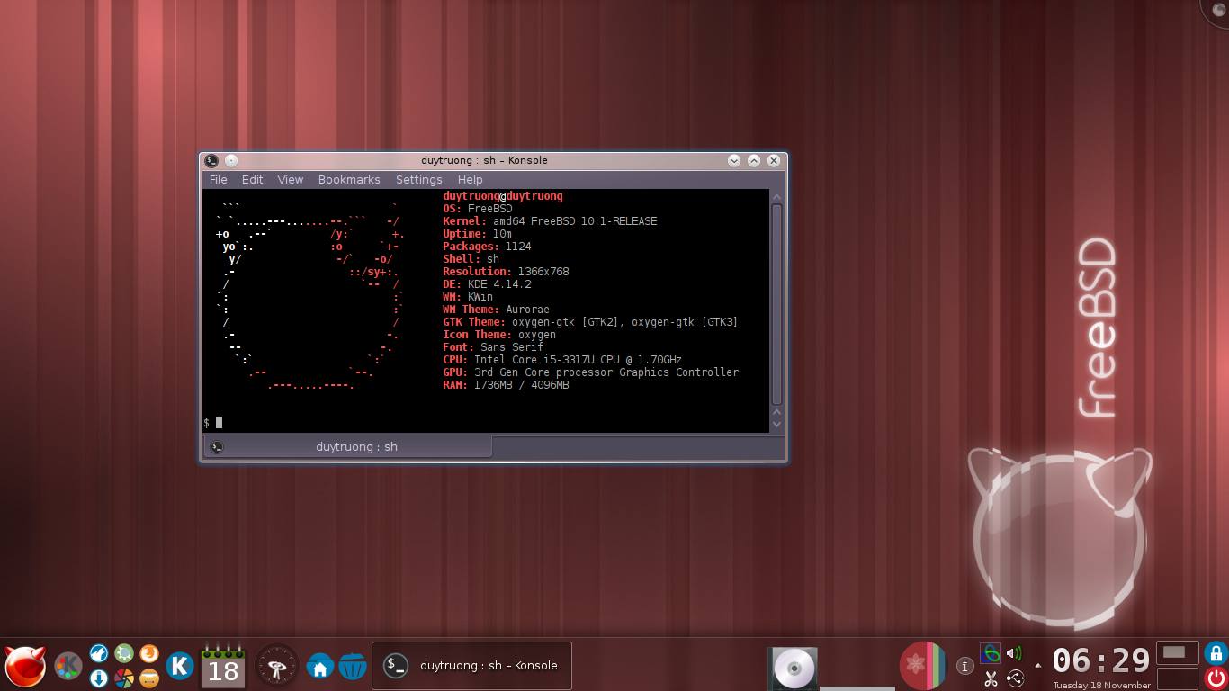Select the 'duytruong : sh' terminal tab
The image size is (1229, 691).
pos(348,446)
